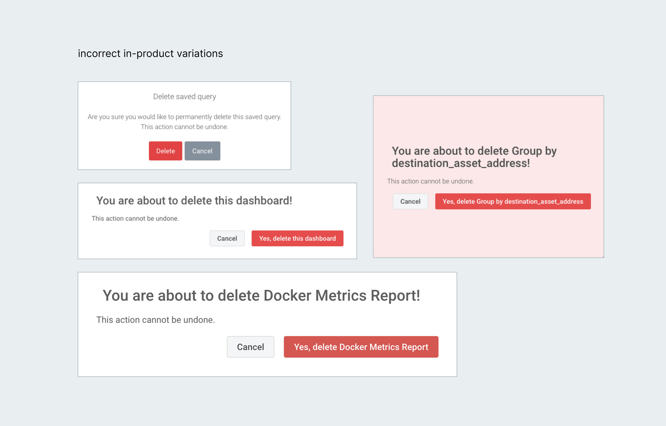The image size is (666, 426).
Task: Click the red Delete button
Action: click(165, 151)
